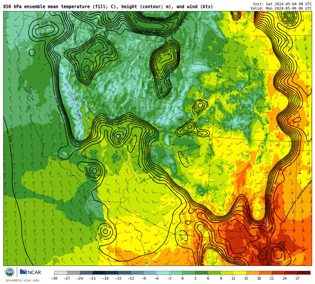Open the ensemble.ucar.edu link text

[x=23, y=280]
